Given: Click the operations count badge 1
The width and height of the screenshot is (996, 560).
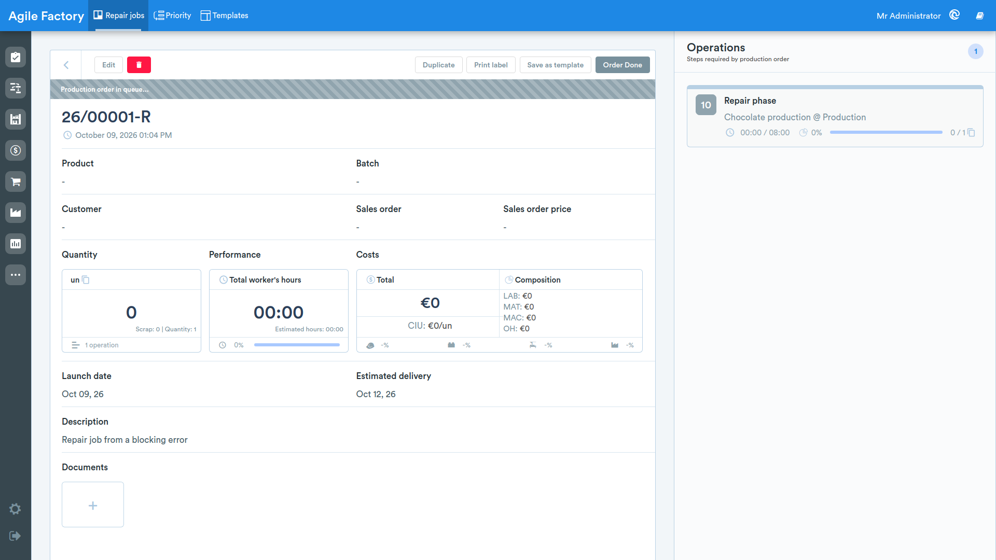Looking at the screenshot, I should (976, 51).
